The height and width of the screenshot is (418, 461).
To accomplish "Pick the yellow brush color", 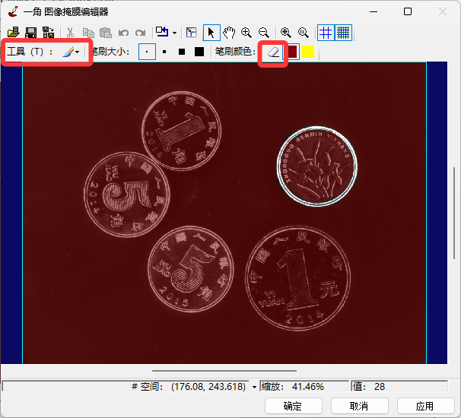I will 308,52.
